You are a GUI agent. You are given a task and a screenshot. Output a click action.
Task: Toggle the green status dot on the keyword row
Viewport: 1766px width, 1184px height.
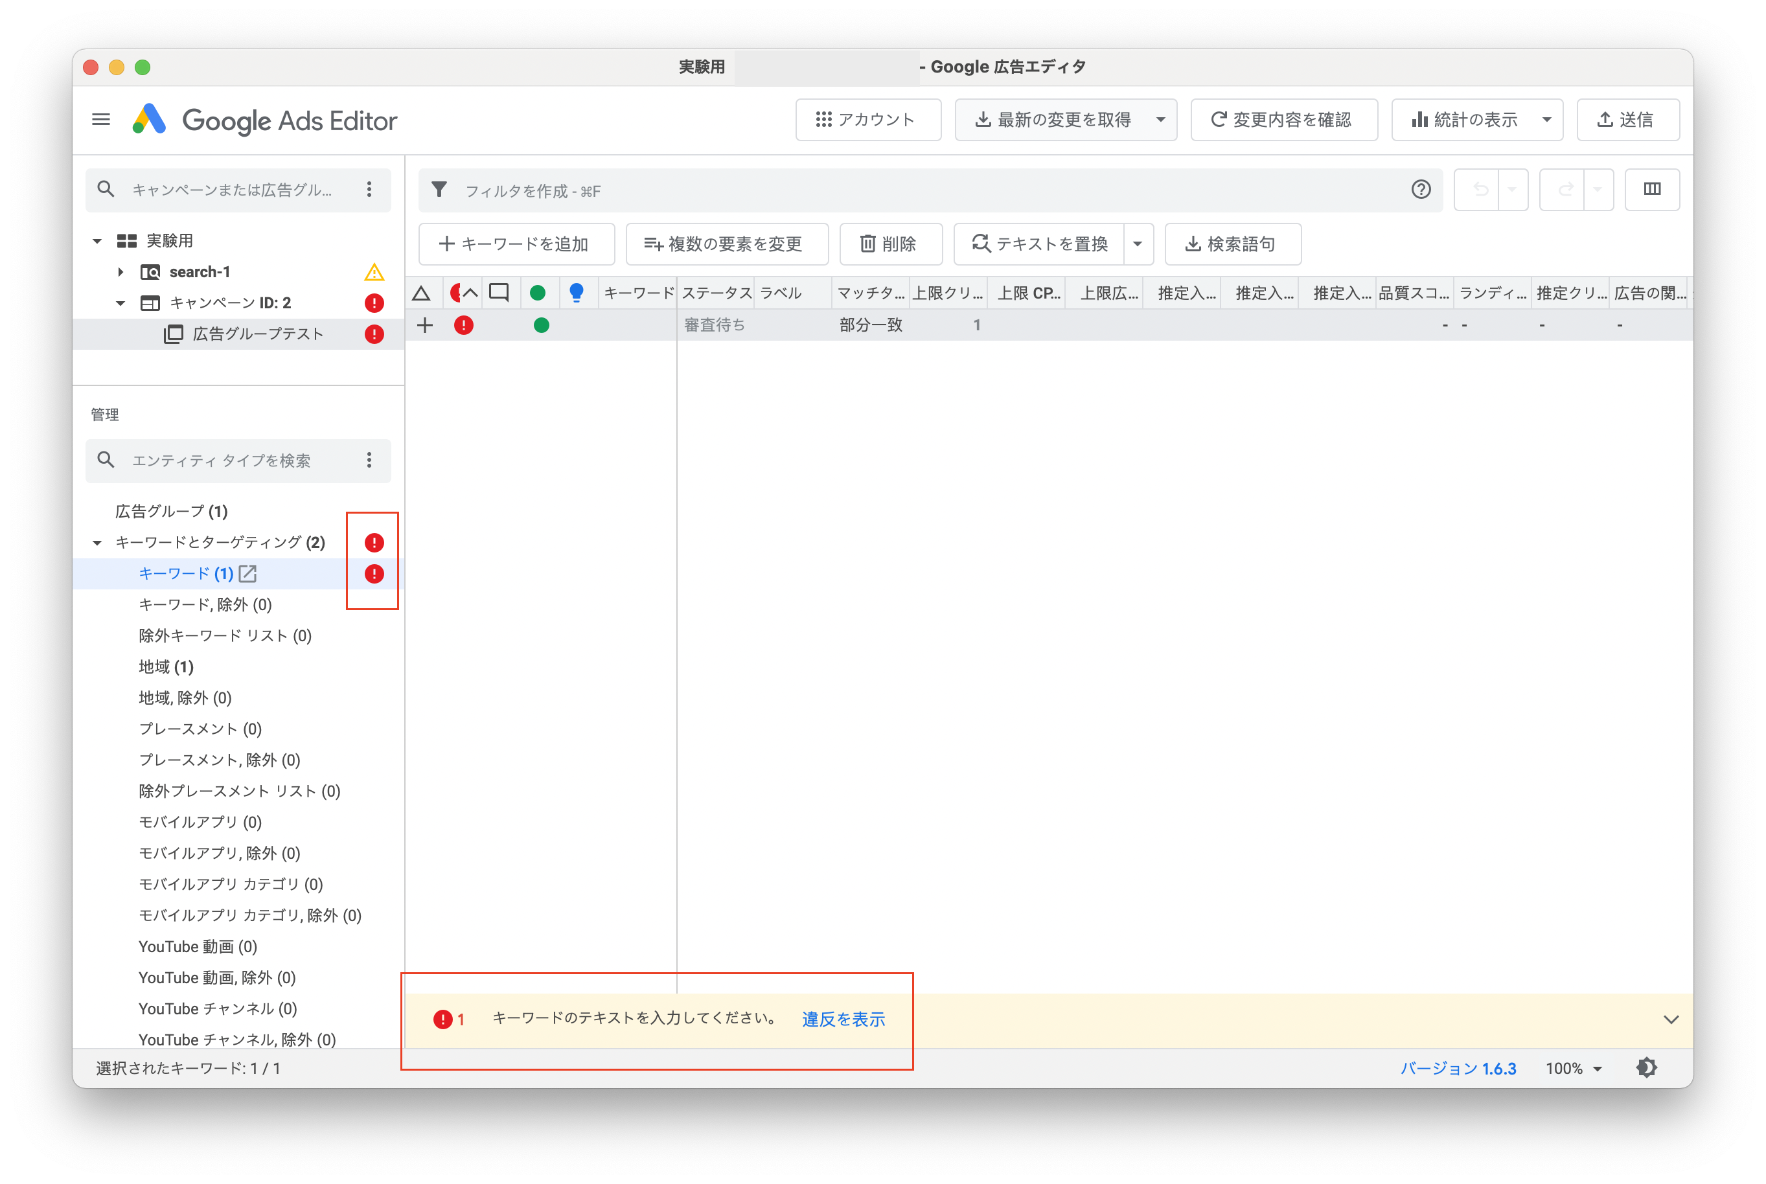point(540,324)
